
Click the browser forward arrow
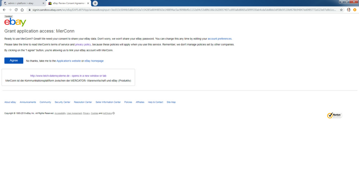(x=10, y=10)
